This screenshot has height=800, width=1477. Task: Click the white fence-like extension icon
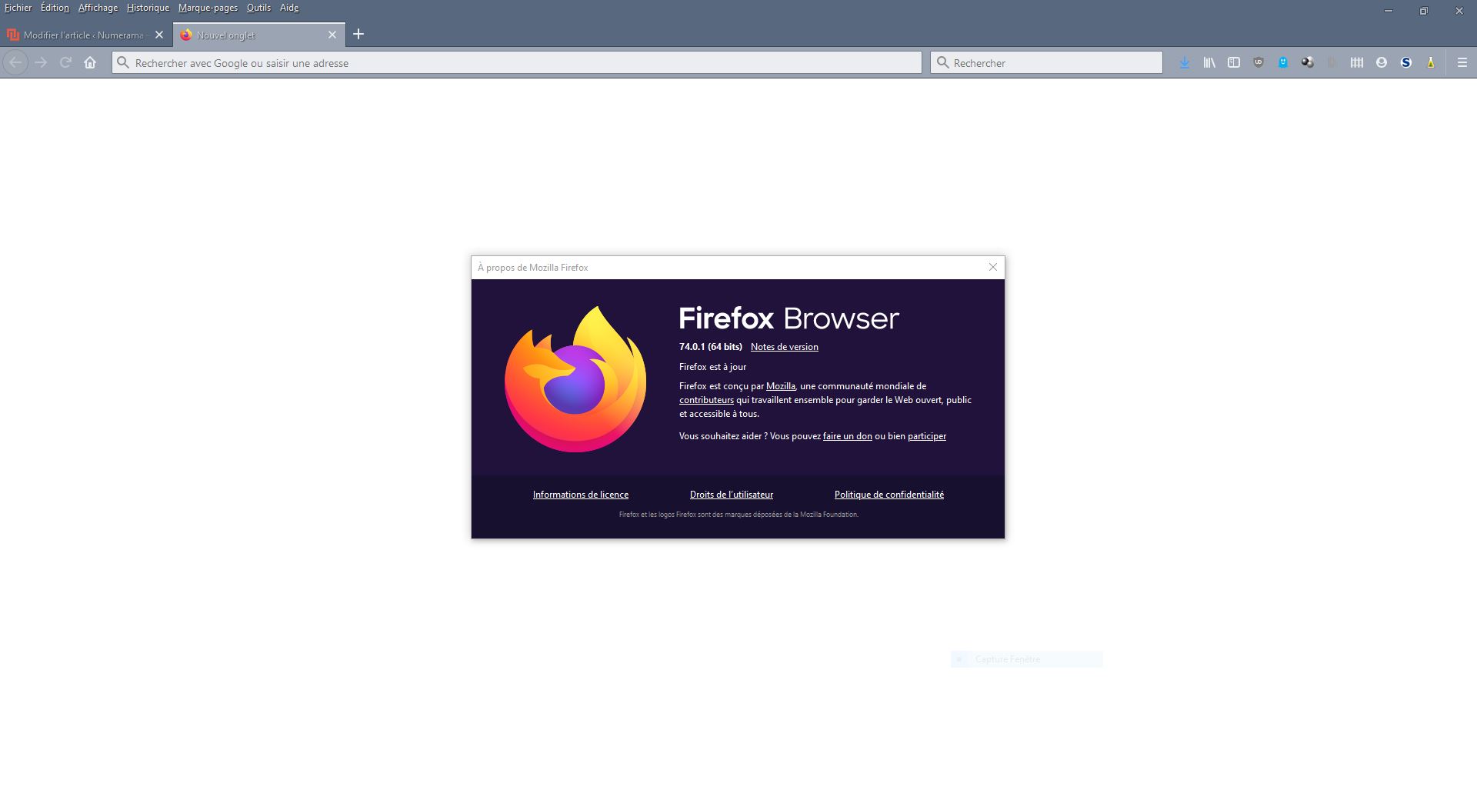pos(1357,63)
